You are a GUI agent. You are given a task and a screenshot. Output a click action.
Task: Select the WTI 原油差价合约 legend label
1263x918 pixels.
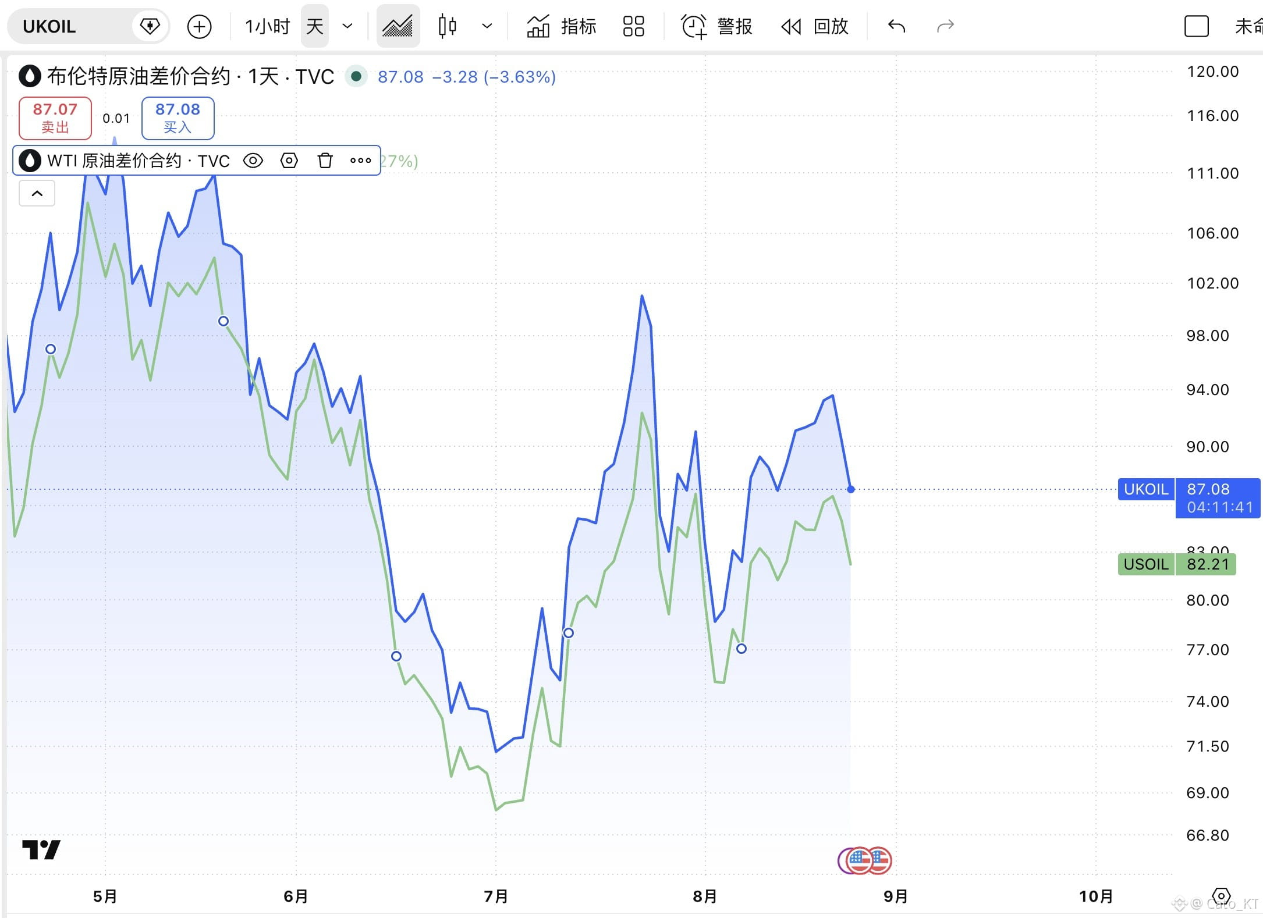(x=139, y=161)
